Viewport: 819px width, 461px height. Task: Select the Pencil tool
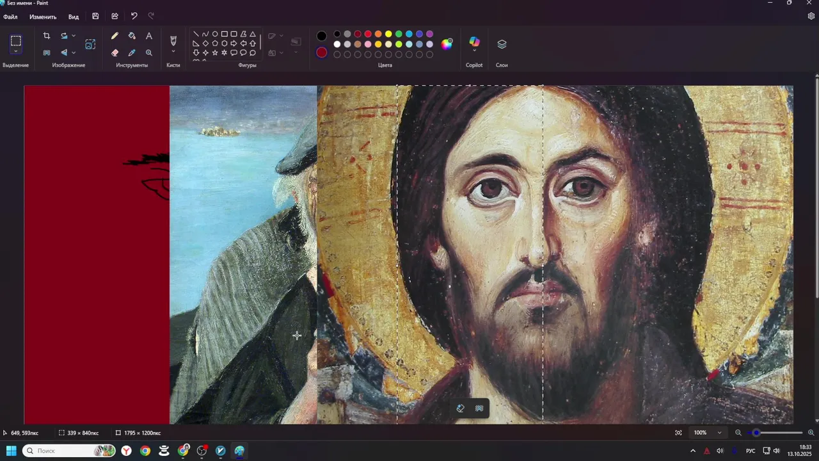(115, 36)
